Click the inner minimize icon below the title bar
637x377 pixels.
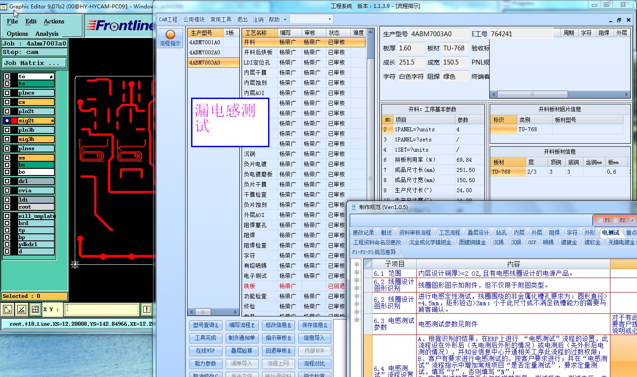click(610, 20)
